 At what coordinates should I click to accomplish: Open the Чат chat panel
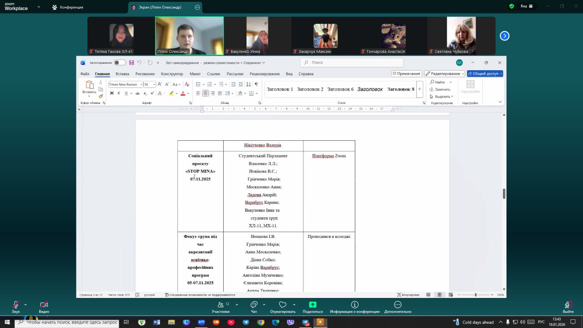point(254,305)
